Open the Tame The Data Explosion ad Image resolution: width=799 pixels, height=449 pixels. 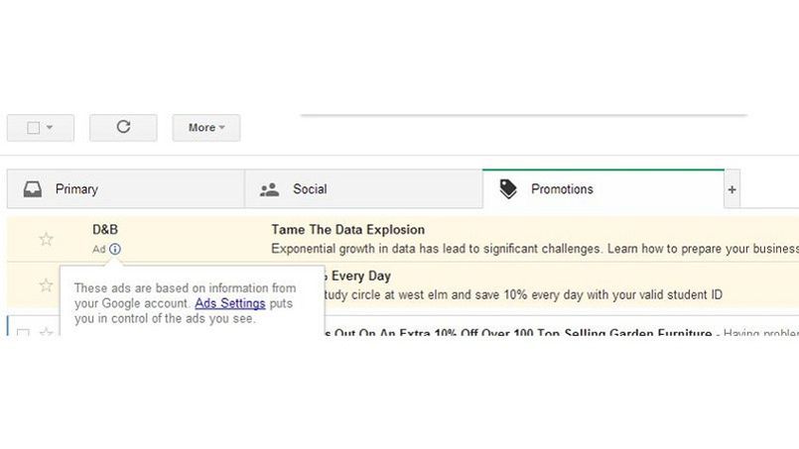pos(347,230)
